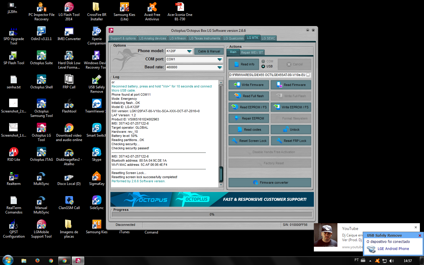Open Avast Free Antivirus desktop icon
This screenshot has height=265, width=424.
pyautogui.click(x=152, y=11)
